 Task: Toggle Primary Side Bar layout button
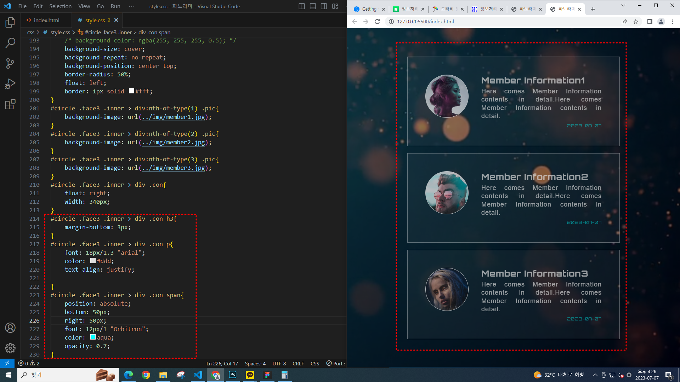click(302, 6)
